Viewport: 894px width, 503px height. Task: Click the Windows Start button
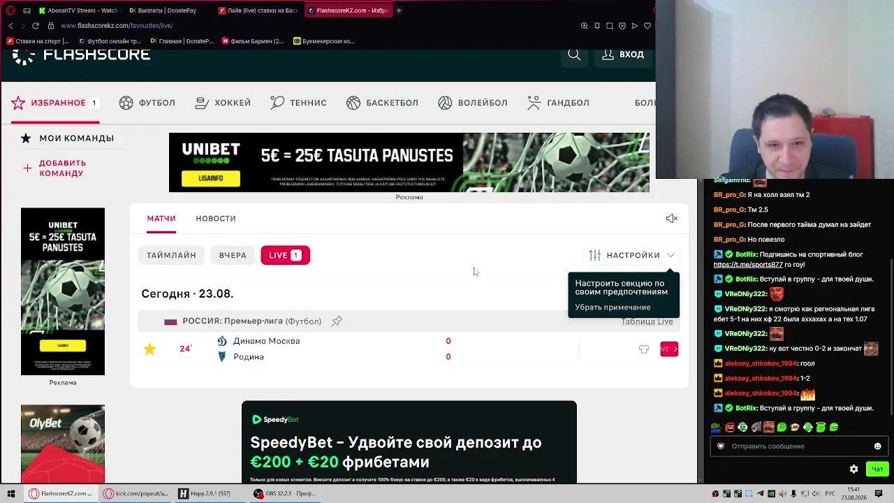[11, 494]
